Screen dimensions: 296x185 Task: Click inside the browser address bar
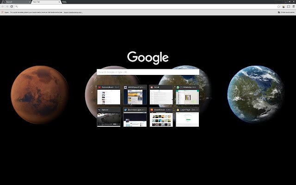[x=147, y=6]
